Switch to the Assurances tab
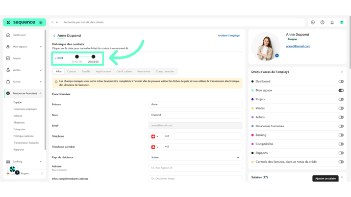This screenshot has height=197, width=351. tap(144, 71)
